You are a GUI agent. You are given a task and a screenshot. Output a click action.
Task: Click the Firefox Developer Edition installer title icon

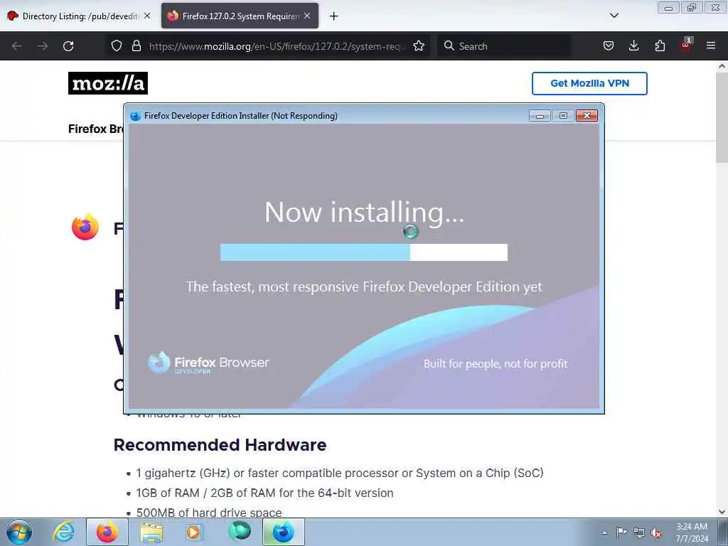tap(135, 116)
